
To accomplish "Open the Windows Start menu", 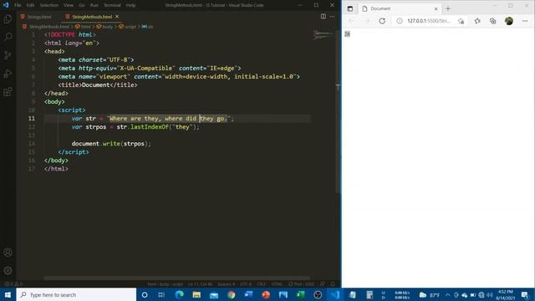I will (x=8, y=294).
